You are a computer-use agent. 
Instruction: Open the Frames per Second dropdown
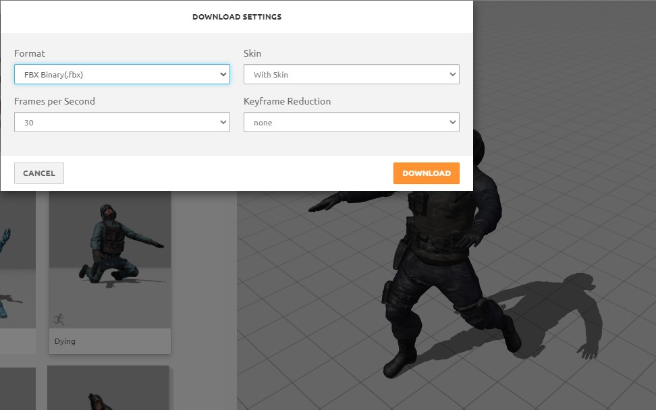[121, 122]
